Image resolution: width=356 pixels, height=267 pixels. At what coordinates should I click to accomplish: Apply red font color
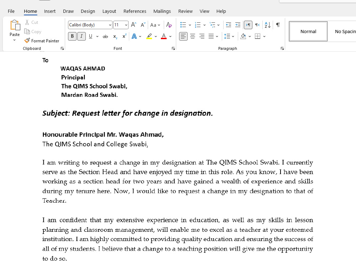point(164,36)
